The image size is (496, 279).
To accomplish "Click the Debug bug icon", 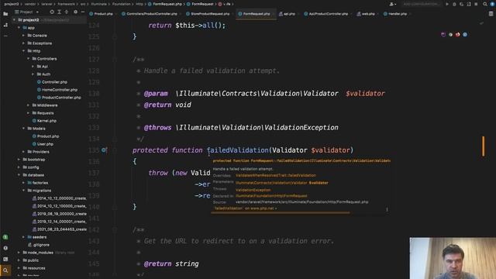I will pos(454,4).
